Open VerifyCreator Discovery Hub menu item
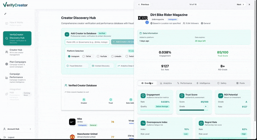257x140 pixels. point(17,38)
